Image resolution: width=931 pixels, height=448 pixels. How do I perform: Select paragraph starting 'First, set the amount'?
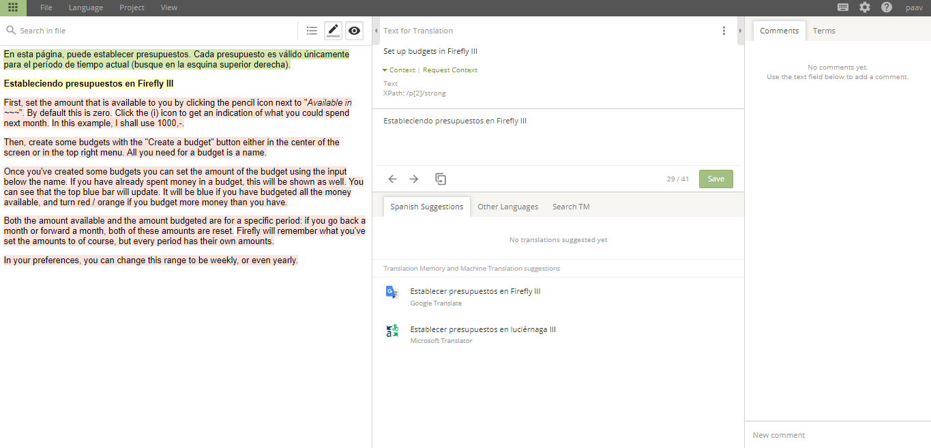point(178,113)
